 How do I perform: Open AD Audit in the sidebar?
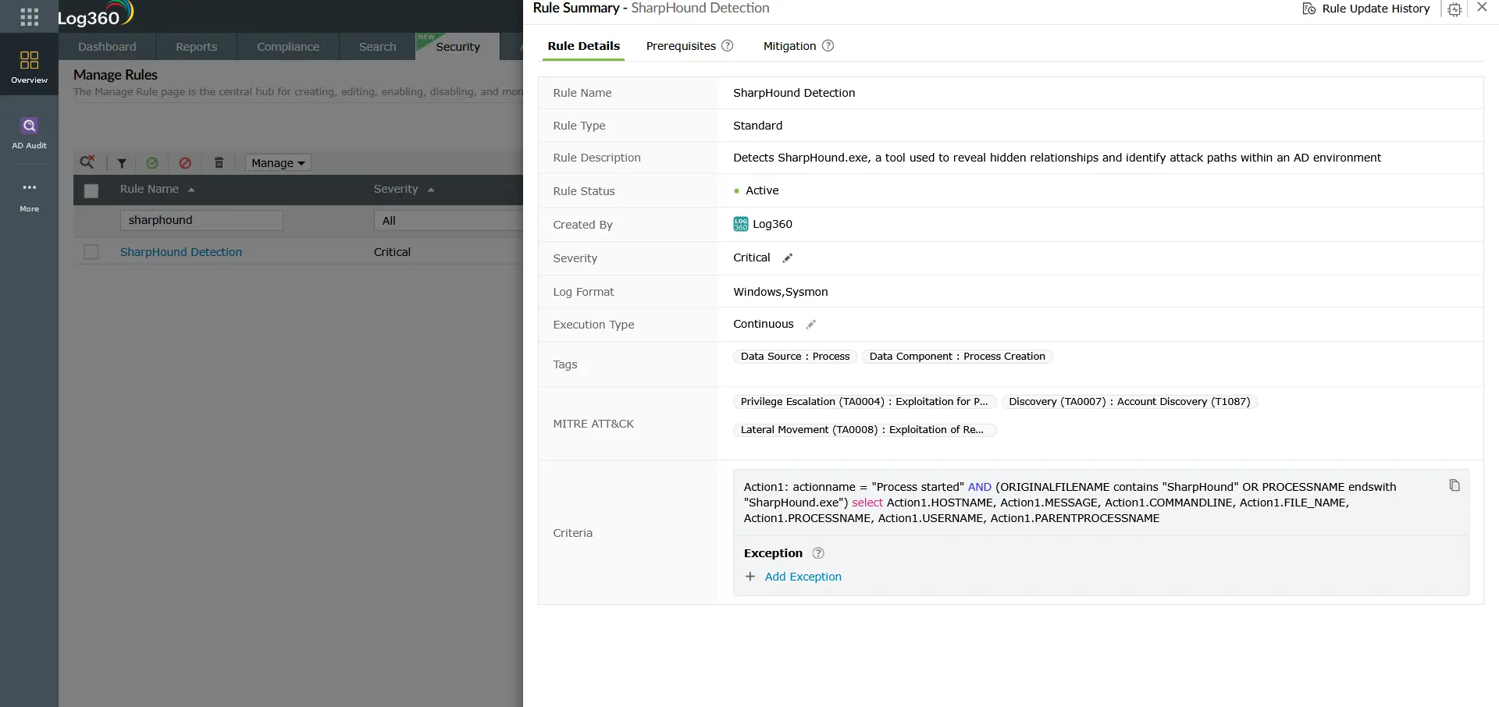pyautogui.click(x=29, y=133)
